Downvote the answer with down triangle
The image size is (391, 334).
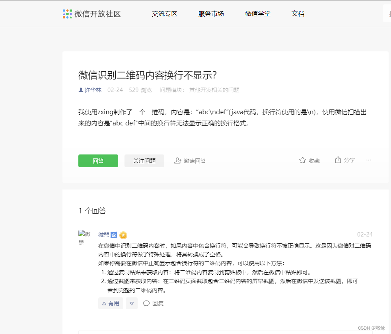pos(132,303)
